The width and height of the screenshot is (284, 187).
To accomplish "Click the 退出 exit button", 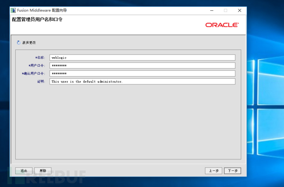I will (x=24, y=171).
